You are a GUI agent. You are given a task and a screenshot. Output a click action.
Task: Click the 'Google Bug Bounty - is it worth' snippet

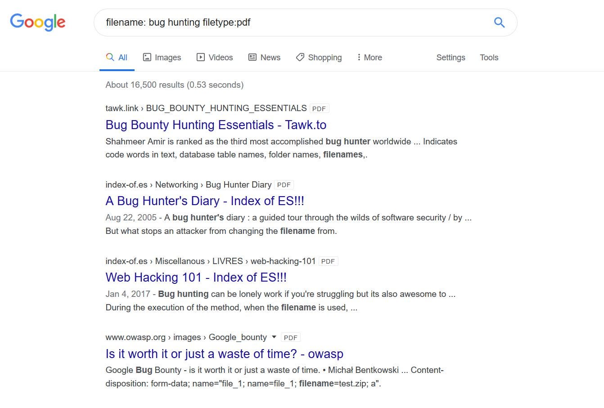(275, 377)
